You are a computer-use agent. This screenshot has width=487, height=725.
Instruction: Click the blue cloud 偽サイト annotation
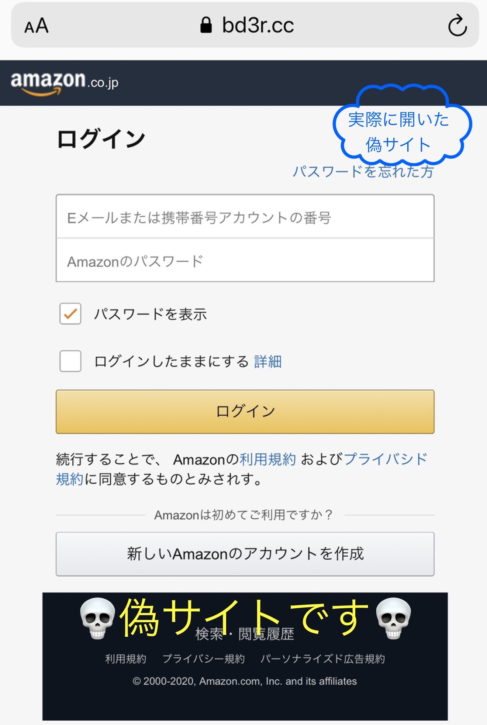[x=402, y=125]
